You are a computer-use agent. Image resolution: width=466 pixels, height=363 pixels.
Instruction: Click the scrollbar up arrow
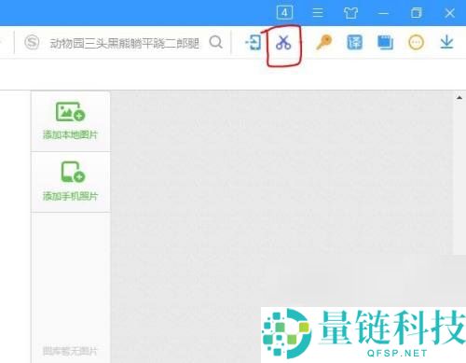pyautogui.click(x=459, y=98)
